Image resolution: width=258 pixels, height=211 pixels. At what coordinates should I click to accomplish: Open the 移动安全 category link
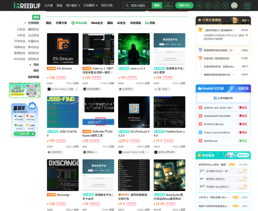coord(34,47)
